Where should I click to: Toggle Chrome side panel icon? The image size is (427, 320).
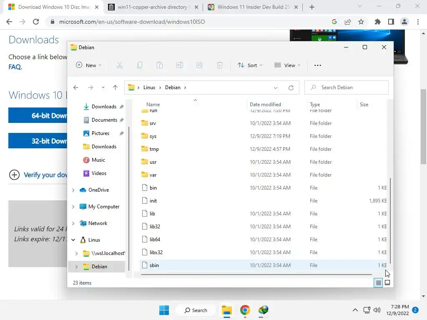click(x=391, y=22)
